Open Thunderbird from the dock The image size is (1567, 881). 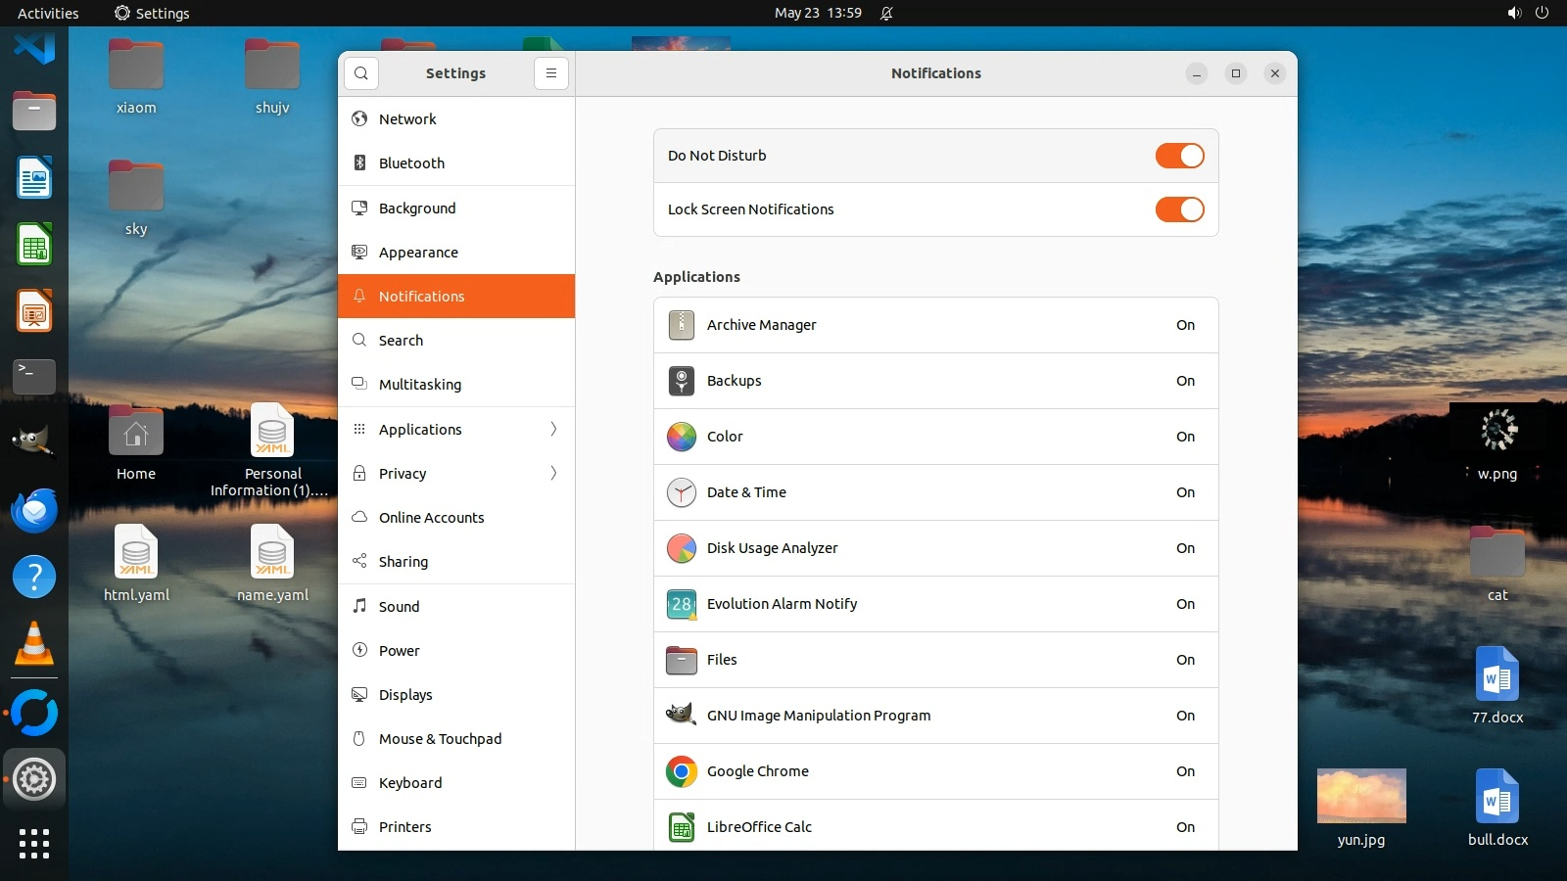[x=34, y=510]
